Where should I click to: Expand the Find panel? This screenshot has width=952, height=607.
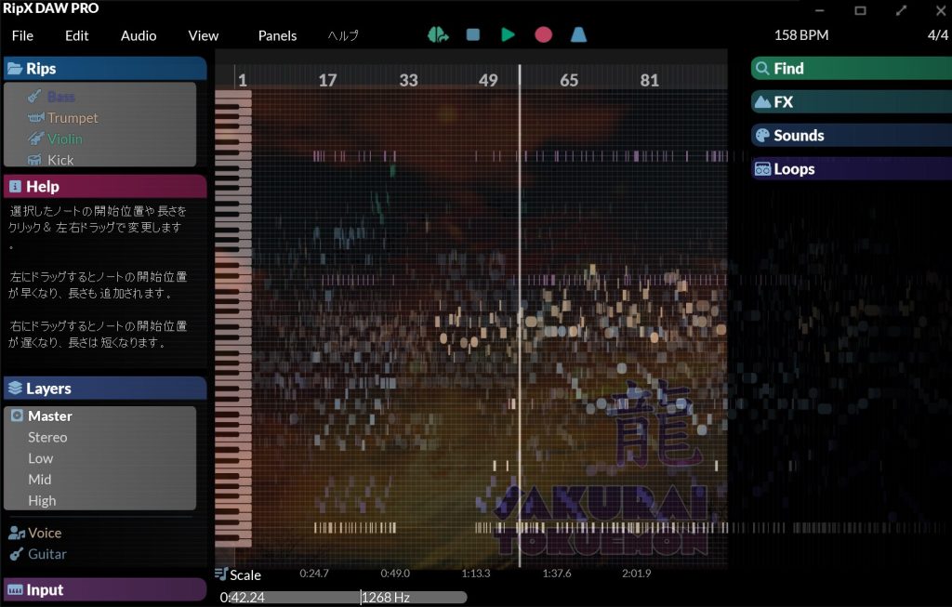787,69
